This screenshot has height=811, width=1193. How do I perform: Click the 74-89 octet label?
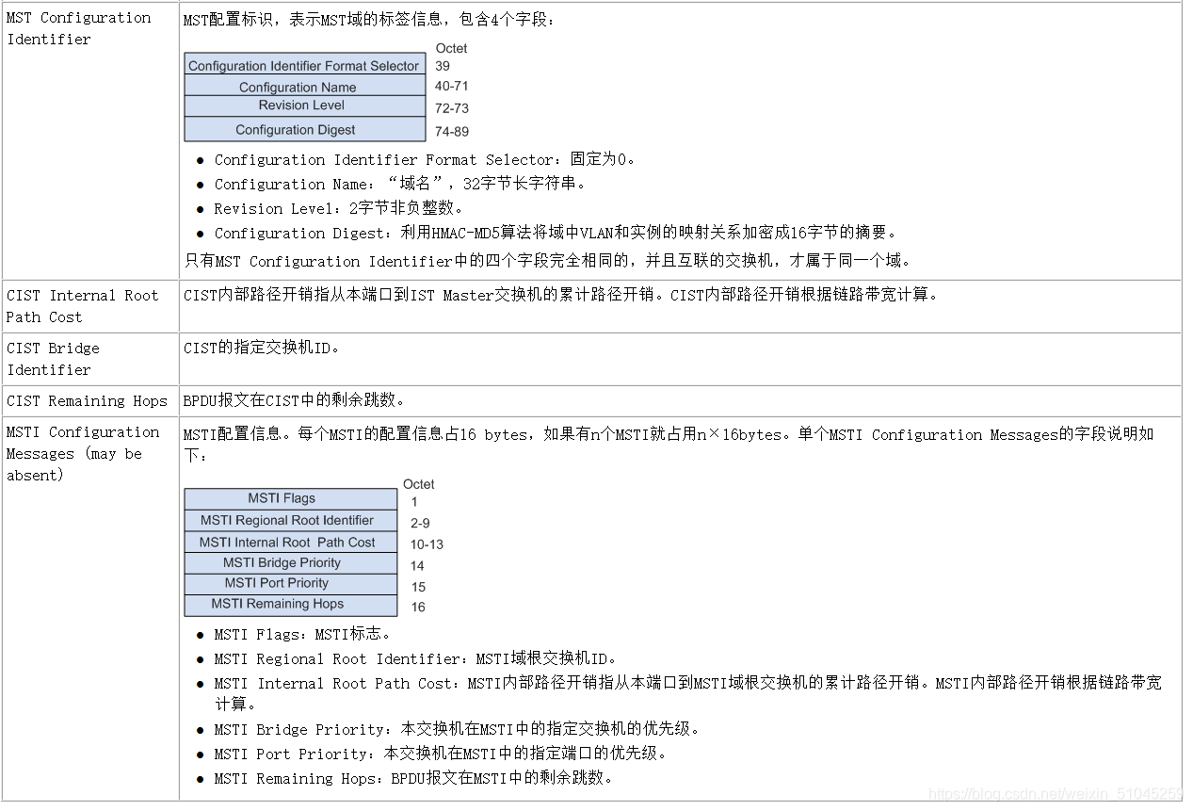[452, 131]
